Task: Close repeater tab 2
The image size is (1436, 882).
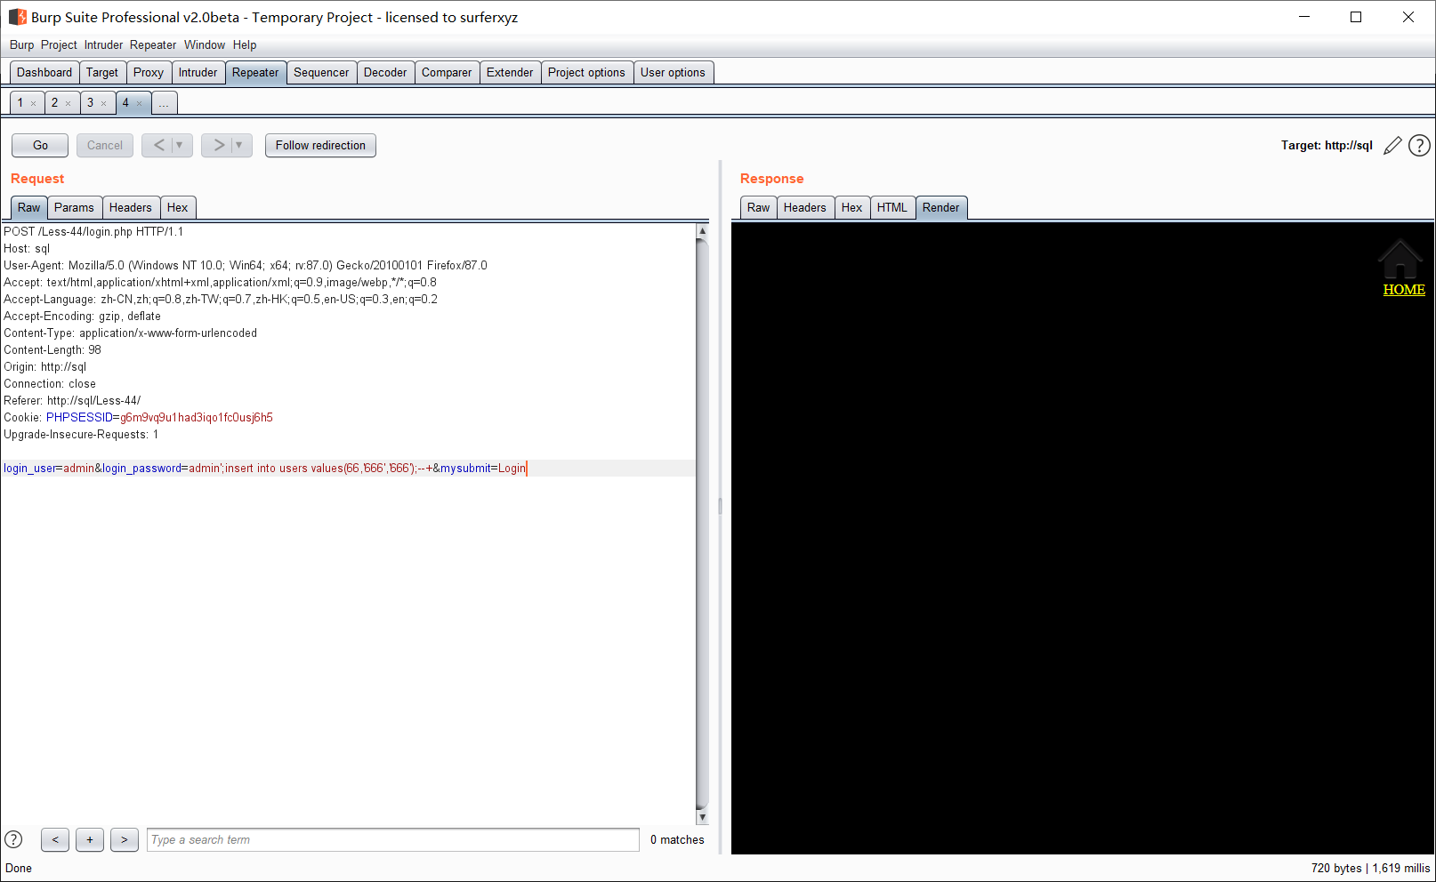Action: pyautogui.click(x=68, y=104)
